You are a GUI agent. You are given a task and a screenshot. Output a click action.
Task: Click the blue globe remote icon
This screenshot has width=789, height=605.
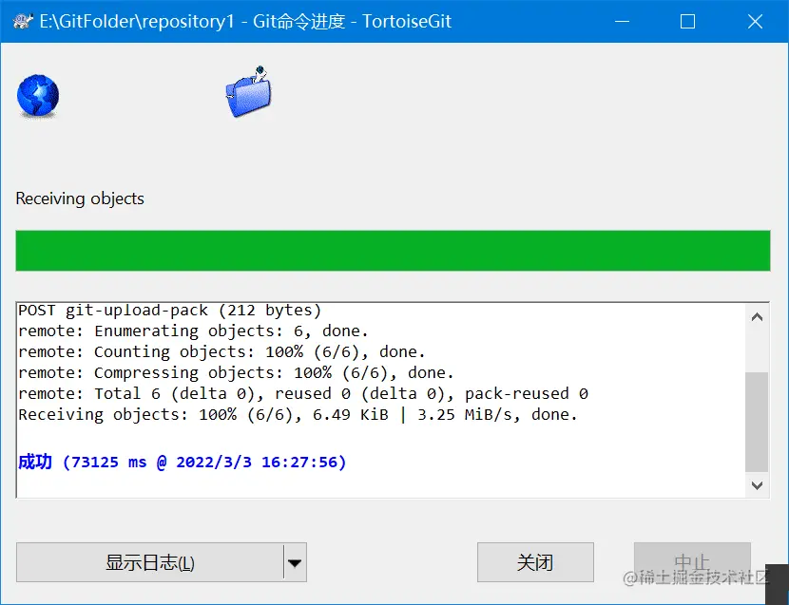point(38,96)
